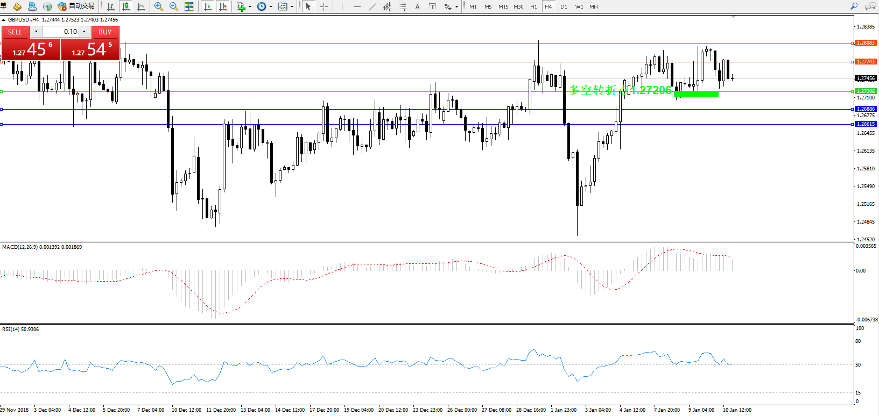Click the tile windows icon
The width and height of the screenshot is (879, 416).
(189, 6)
